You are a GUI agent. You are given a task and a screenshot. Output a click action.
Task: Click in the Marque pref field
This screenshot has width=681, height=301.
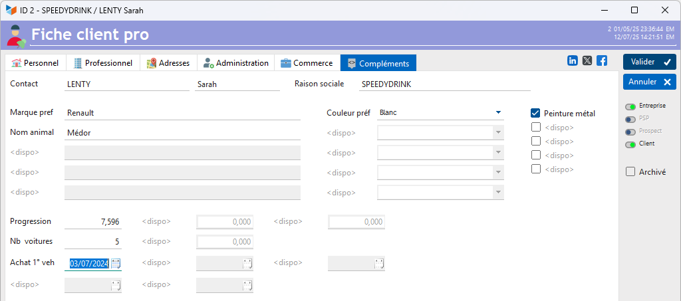pos(182,113)
